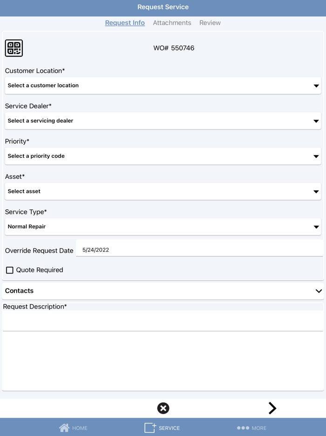
Task: Enable the Quote Required checkbox
Action: point(10,270)
